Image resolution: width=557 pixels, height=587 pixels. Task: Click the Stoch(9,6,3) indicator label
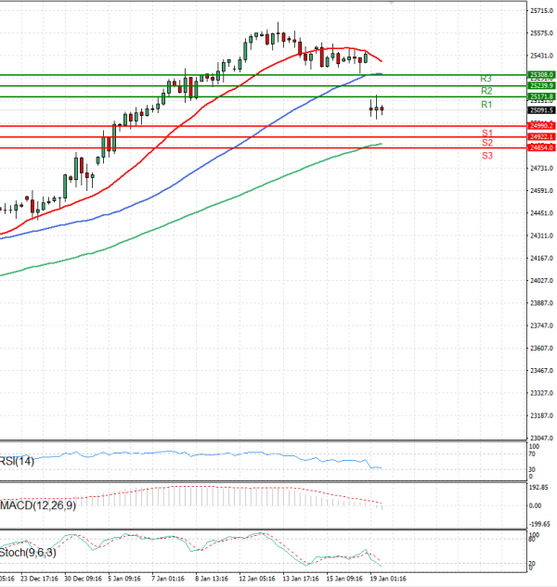pyautogui.click(x=30, y=553)
